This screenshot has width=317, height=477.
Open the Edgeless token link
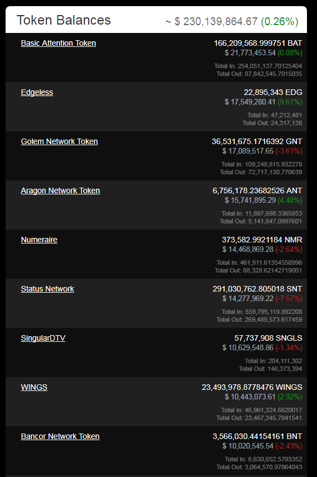click(37, 93)
